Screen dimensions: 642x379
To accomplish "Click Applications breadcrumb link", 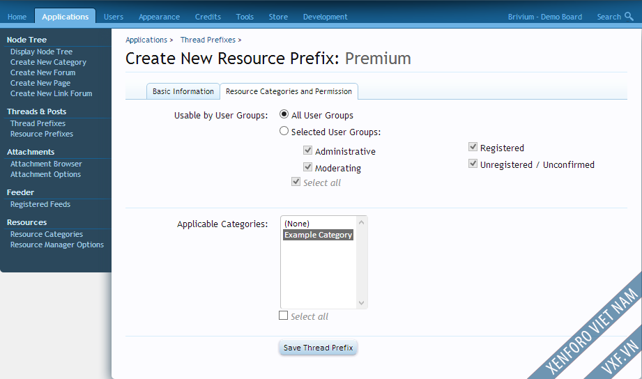I will coord(146,40).
